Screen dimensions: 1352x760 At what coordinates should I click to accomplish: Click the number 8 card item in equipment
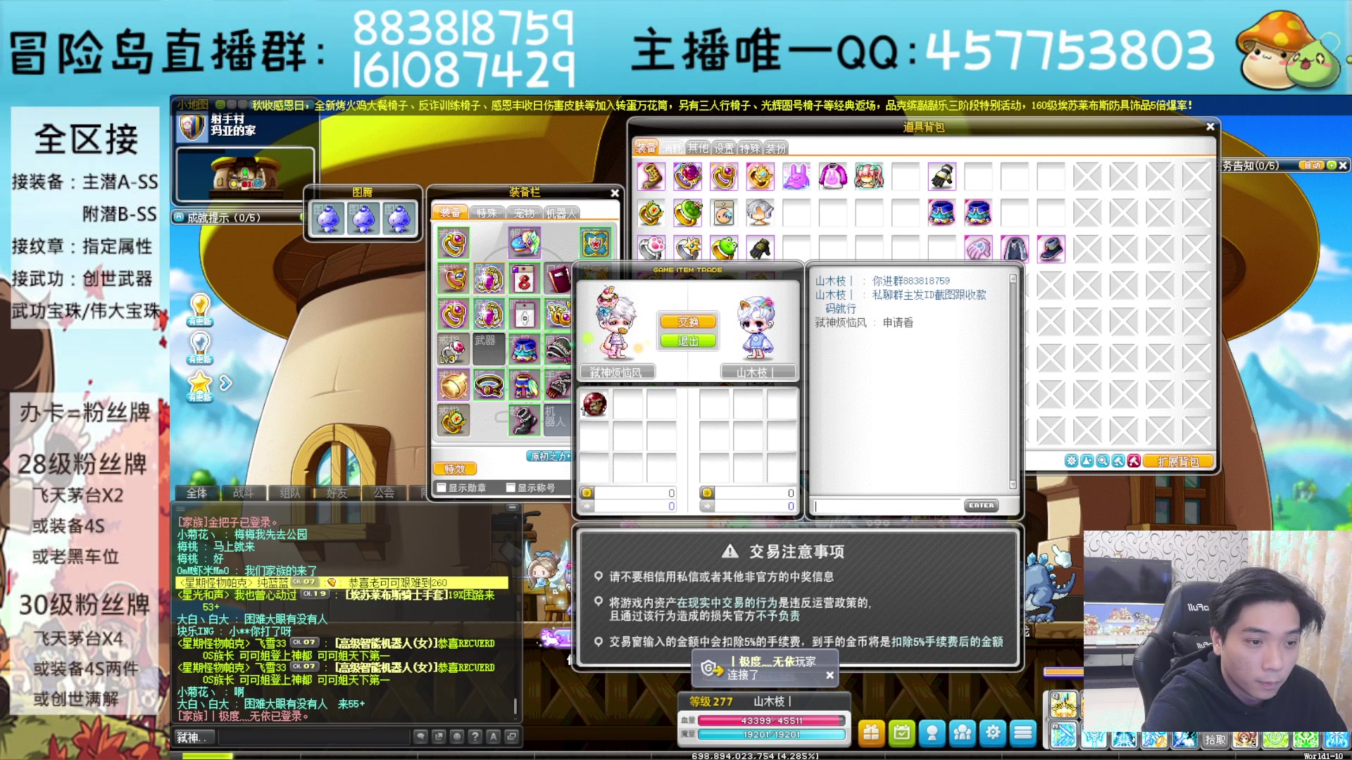pyautogui.click(x=525, y=279)
